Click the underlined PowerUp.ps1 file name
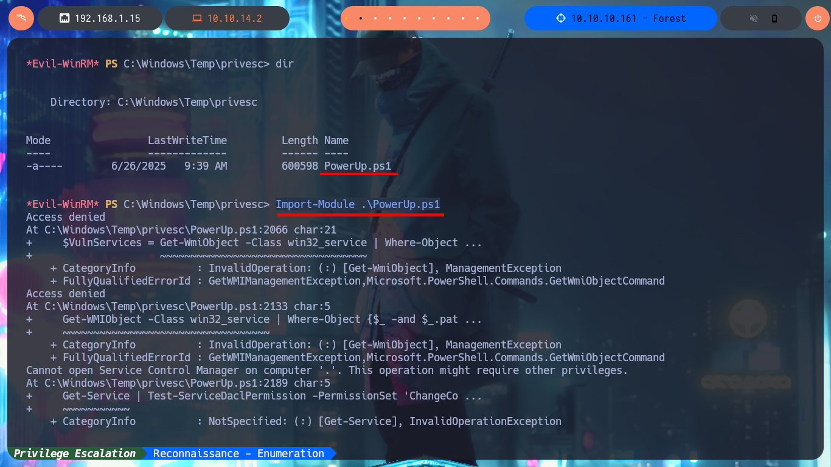831x467 pixels. click(x=358, y=165)
